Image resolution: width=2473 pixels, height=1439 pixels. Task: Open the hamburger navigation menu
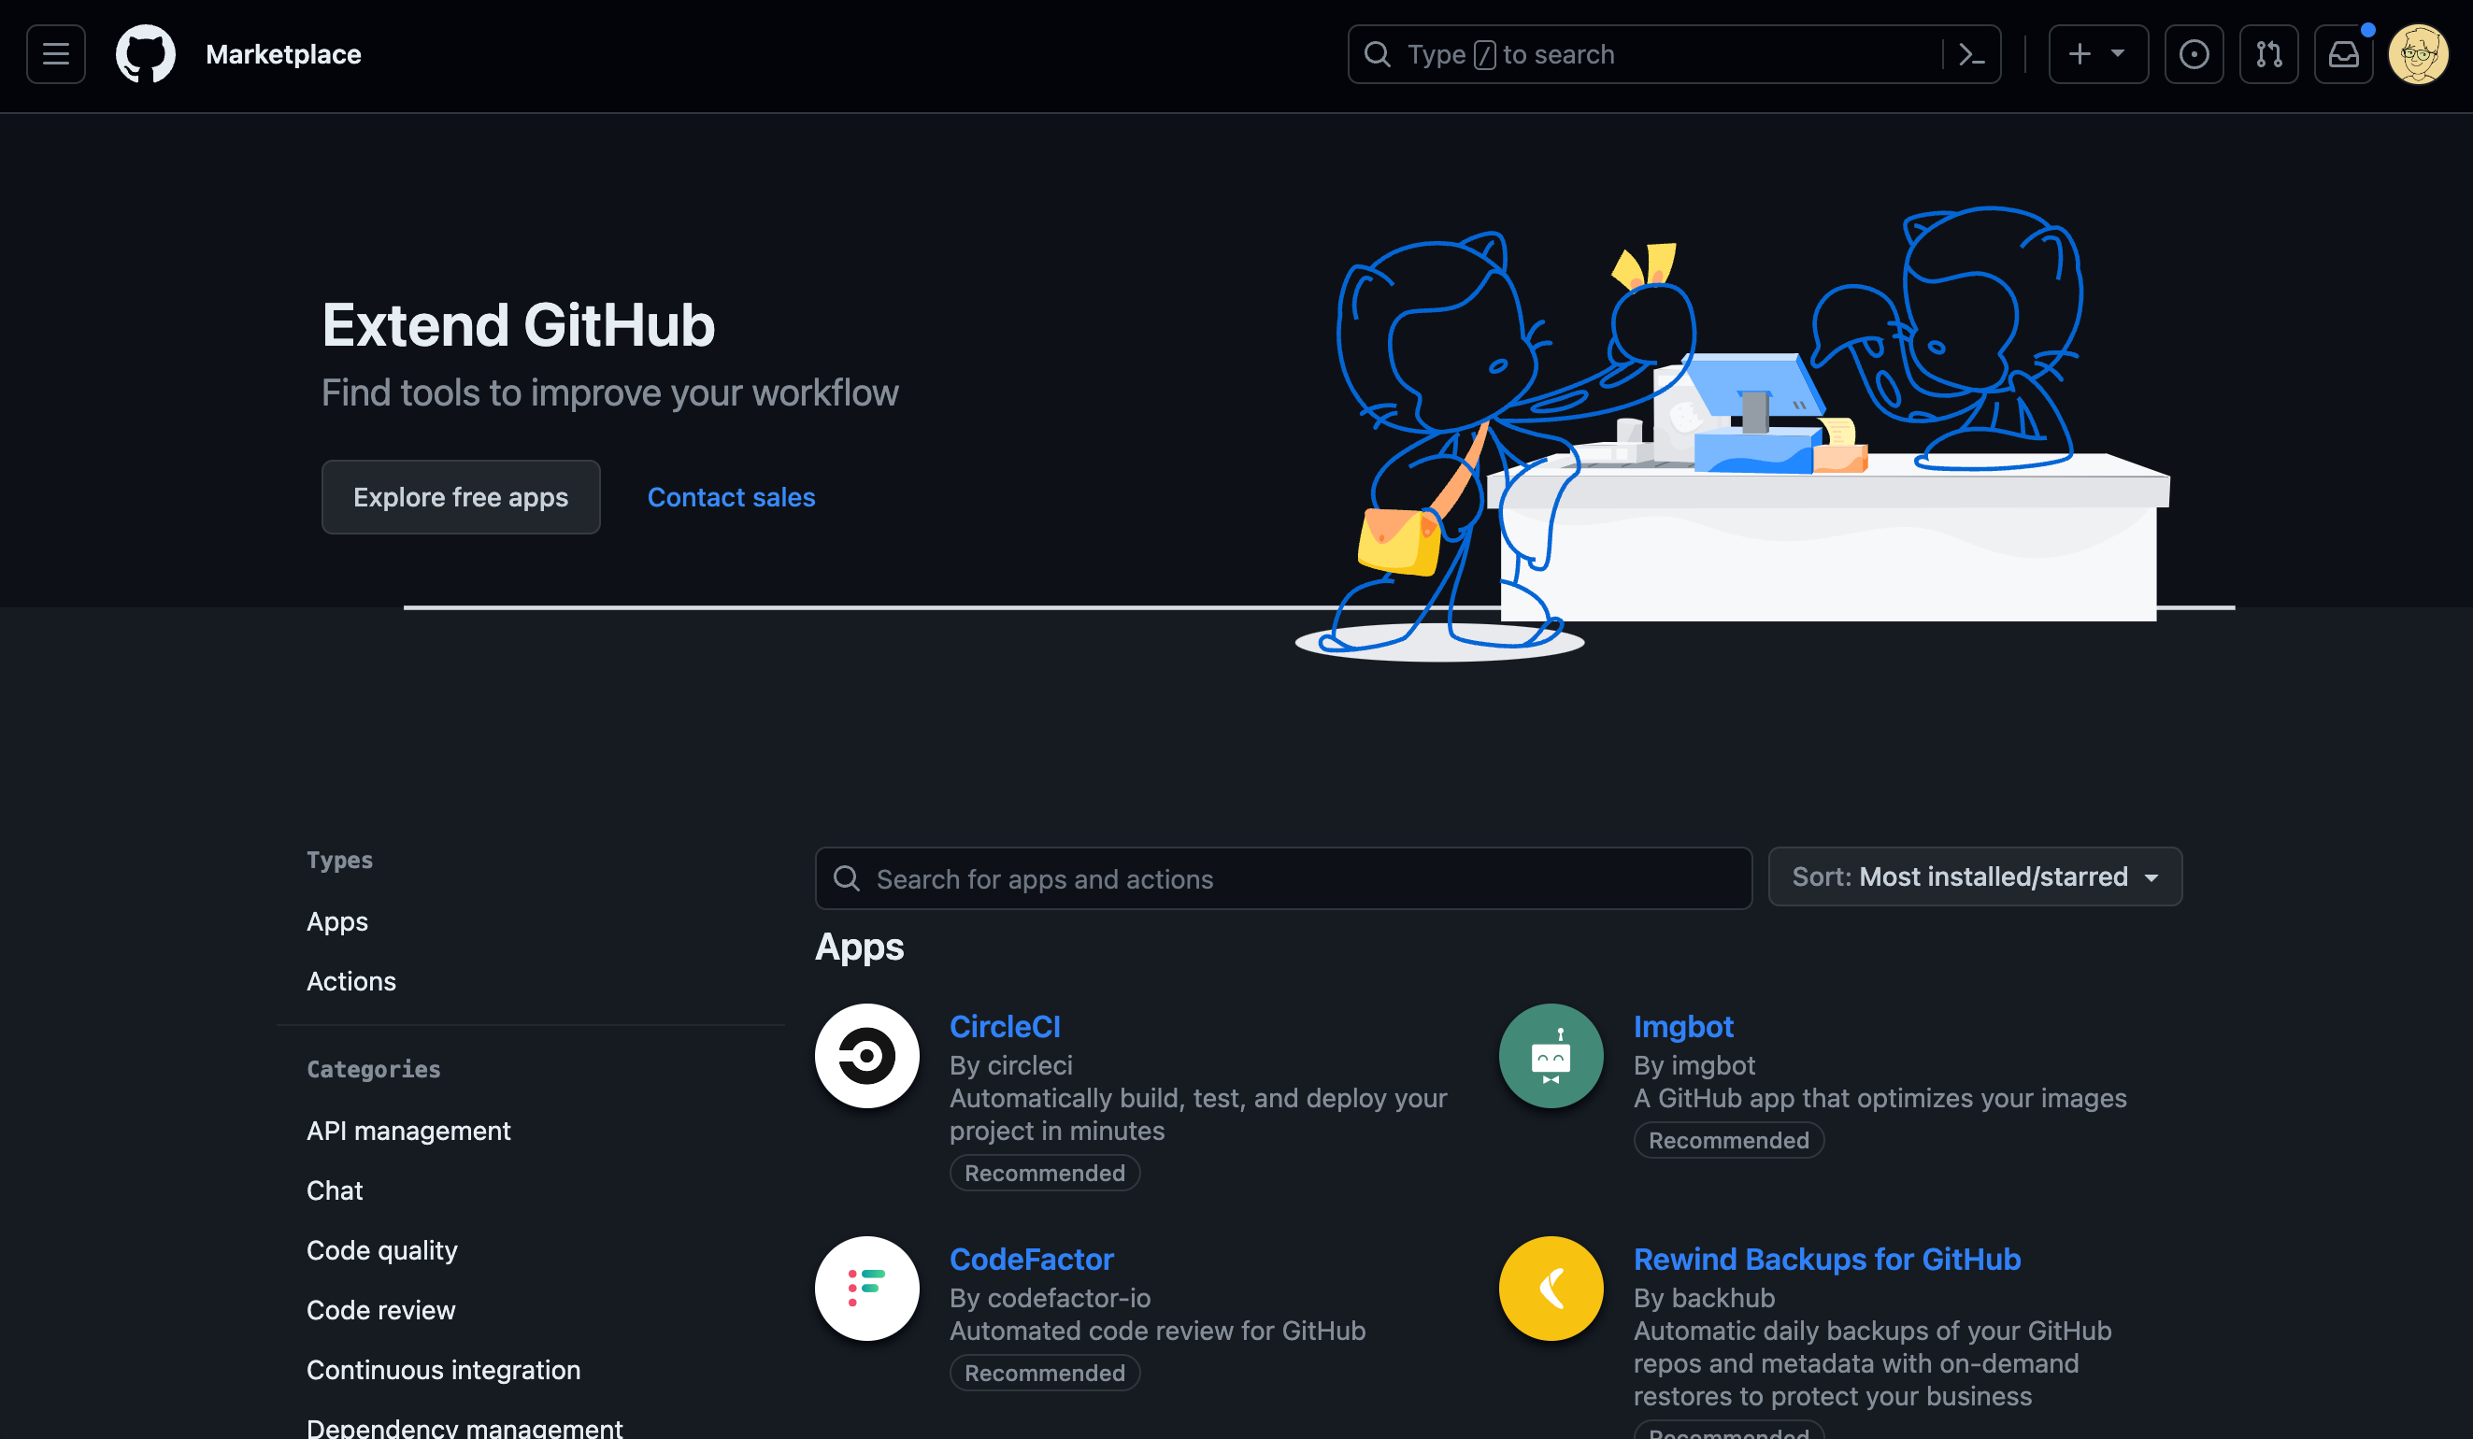56,54
